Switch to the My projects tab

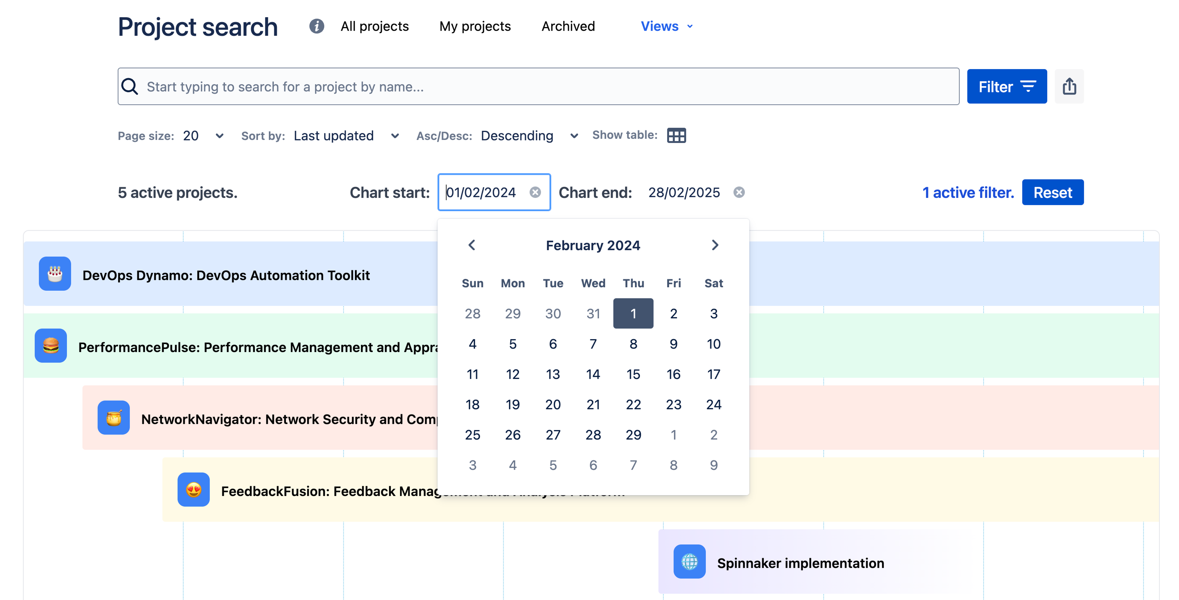click(475, 26)
